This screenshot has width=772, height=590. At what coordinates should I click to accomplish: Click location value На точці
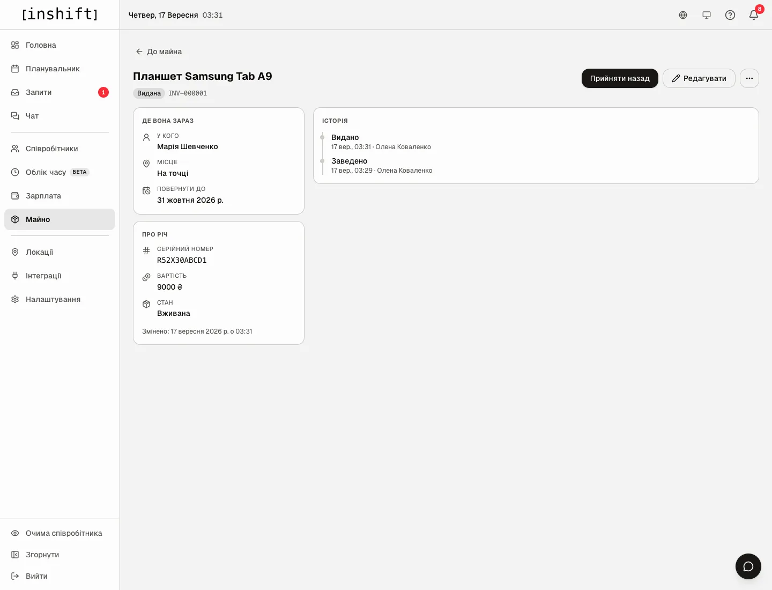tap(173, 173)
